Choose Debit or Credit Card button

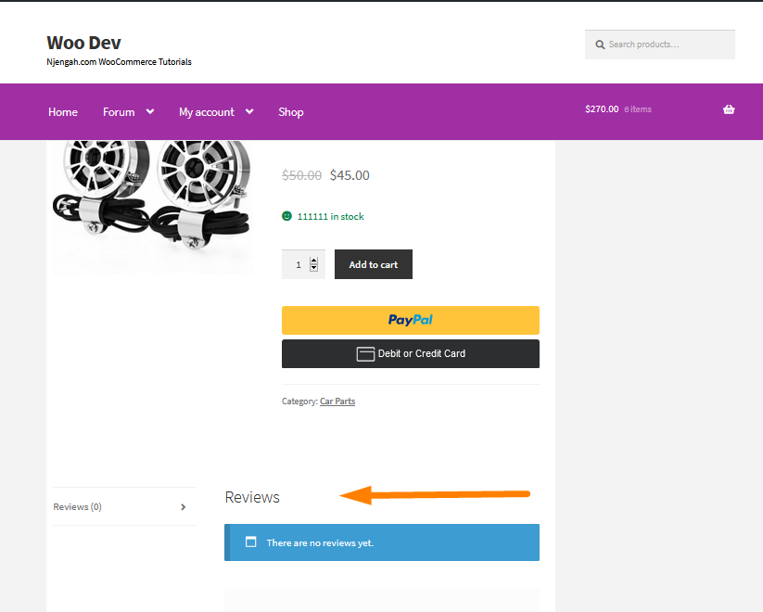tap(410, 354)
